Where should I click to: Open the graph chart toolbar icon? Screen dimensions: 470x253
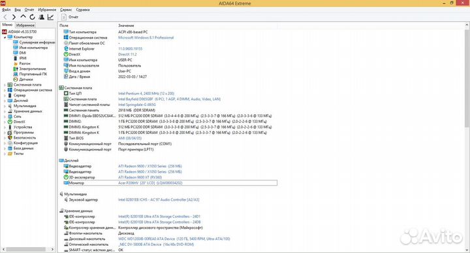click(x=51, y=17)
